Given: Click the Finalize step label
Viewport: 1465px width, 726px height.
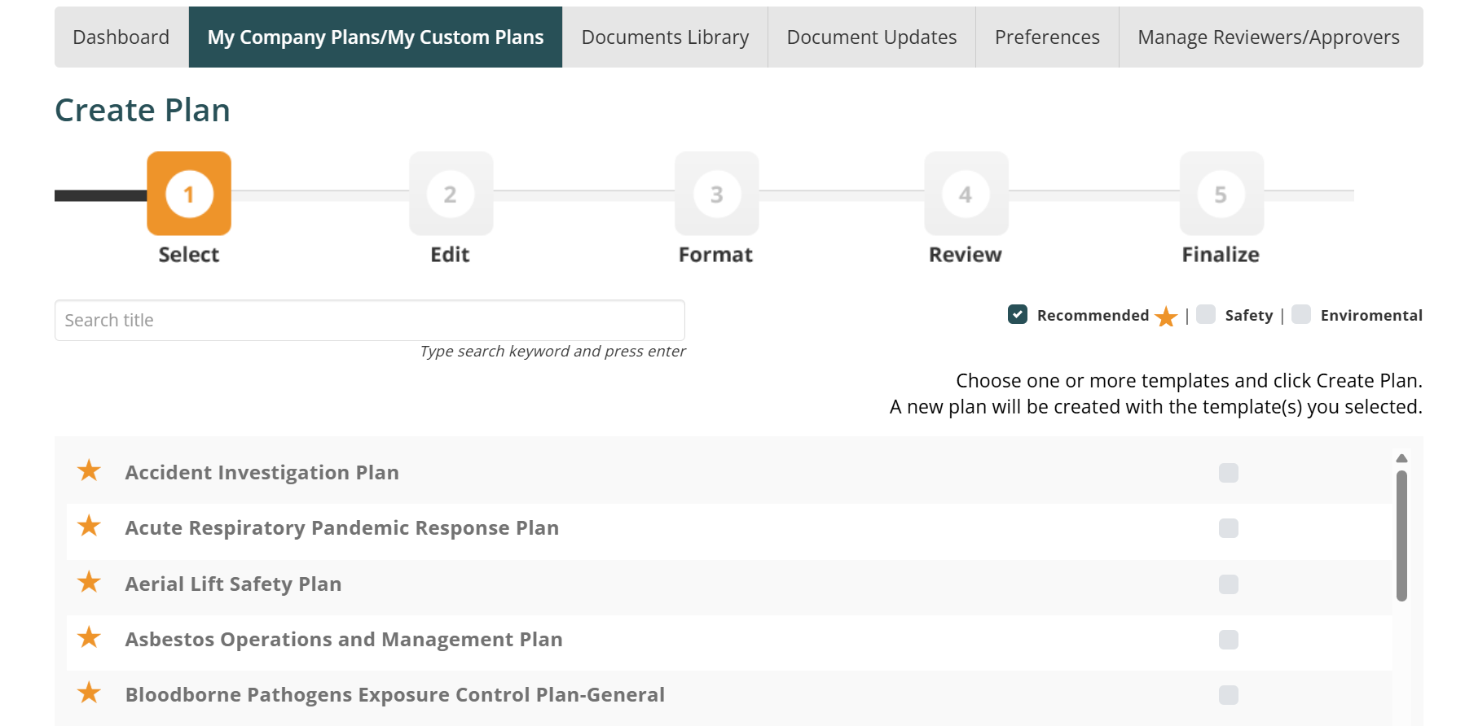Looking at the screenshot, I should 1221,255.
